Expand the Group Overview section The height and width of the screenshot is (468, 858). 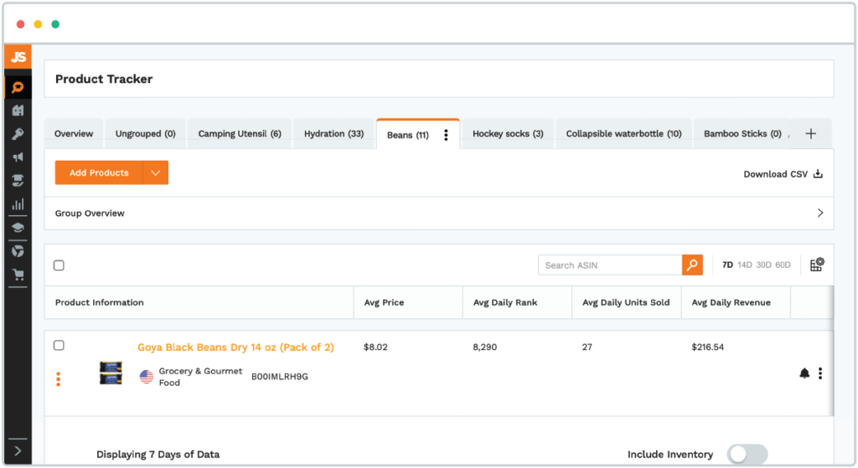[820, 213]
